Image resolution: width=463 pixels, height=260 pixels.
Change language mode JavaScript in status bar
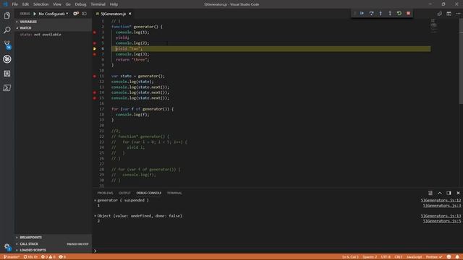pos(414,257)
